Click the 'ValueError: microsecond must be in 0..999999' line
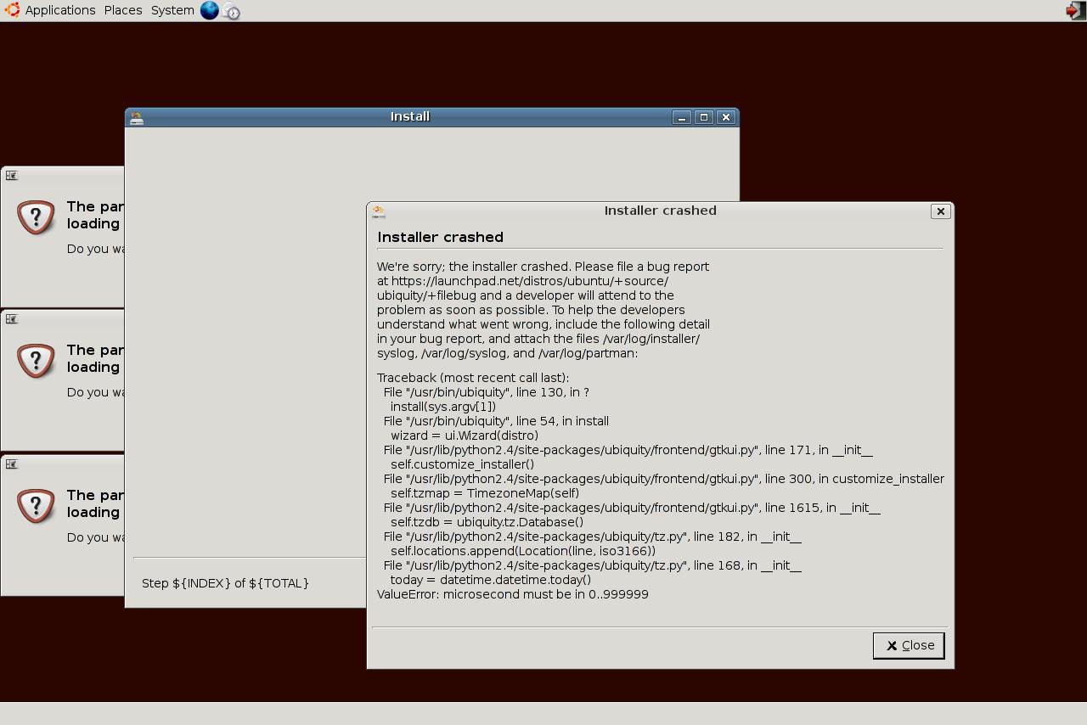 coord(513,595)
